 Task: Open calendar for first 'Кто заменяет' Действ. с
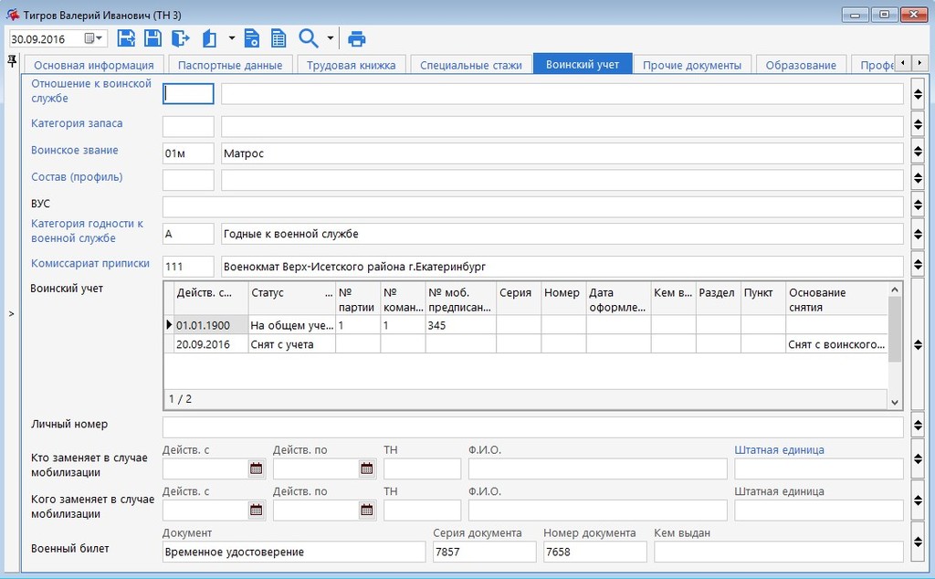point(257,468)
